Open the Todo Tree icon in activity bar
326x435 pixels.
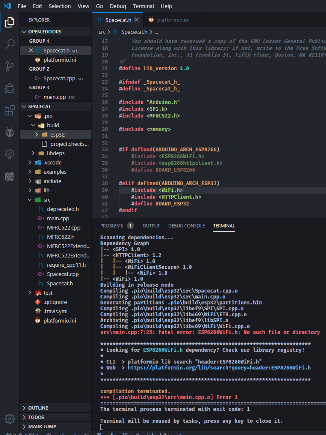[9, 155]
